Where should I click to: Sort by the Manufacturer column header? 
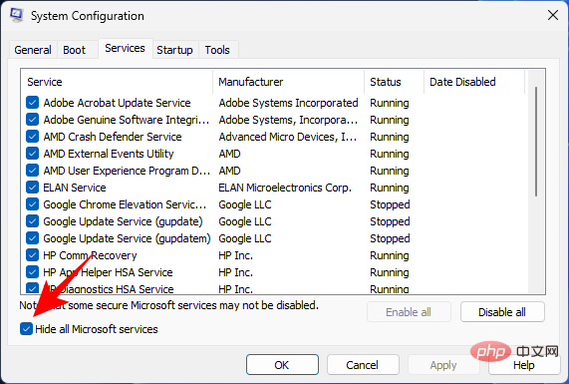coord(289,82)
